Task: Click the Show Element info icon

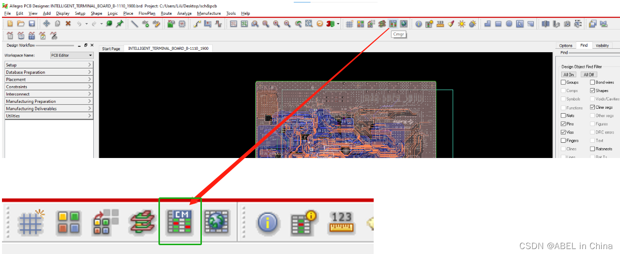Action: pos(419,24)
